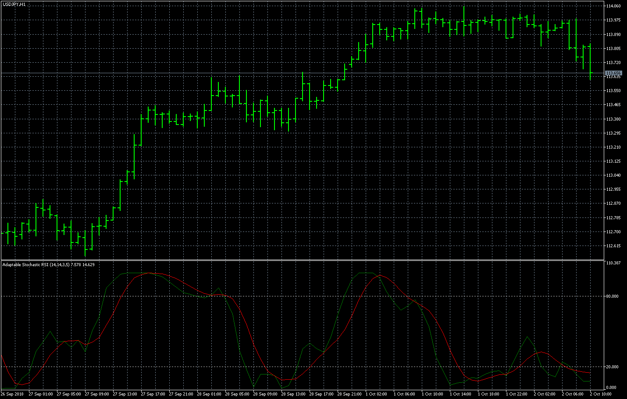Click the 20.000 indicator level label
Image resolution: width=627 pixels, height=399 pixels.
click(x=613, y=367)
